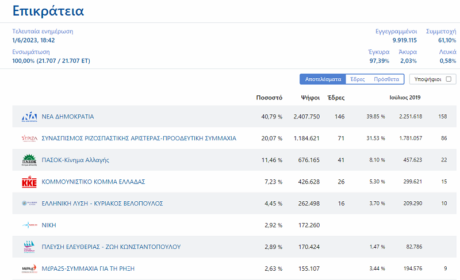Click ΚΚΕ 2019 percentage 5,30 %

pos(377,182)
